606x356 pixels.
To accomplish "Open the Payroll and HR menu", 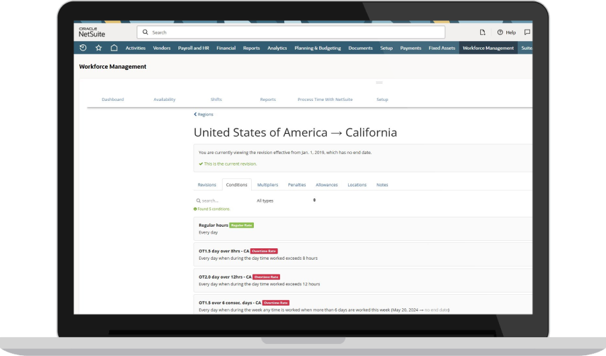I will tap(195, 48).
